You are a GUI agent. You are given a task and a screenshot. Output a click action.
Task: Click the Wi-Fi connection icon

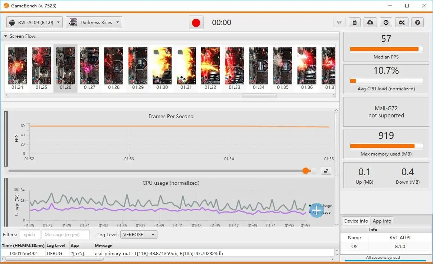coord(339,23)
